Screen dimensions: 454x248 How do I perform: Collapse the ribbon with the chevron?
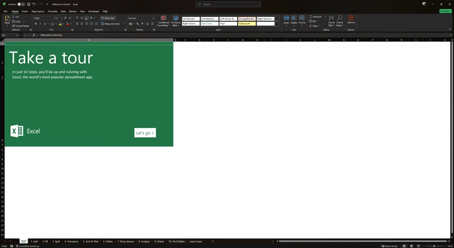pyautogui.click(x=450, y=29)
